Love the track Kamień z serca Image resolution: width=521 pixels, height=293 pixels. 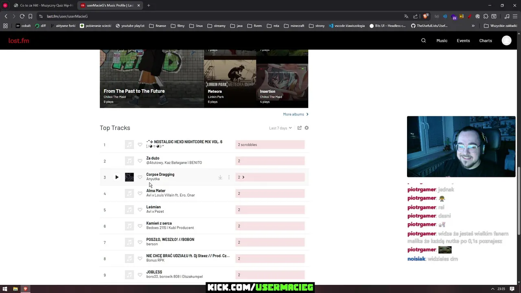click(x=140, y=226)
